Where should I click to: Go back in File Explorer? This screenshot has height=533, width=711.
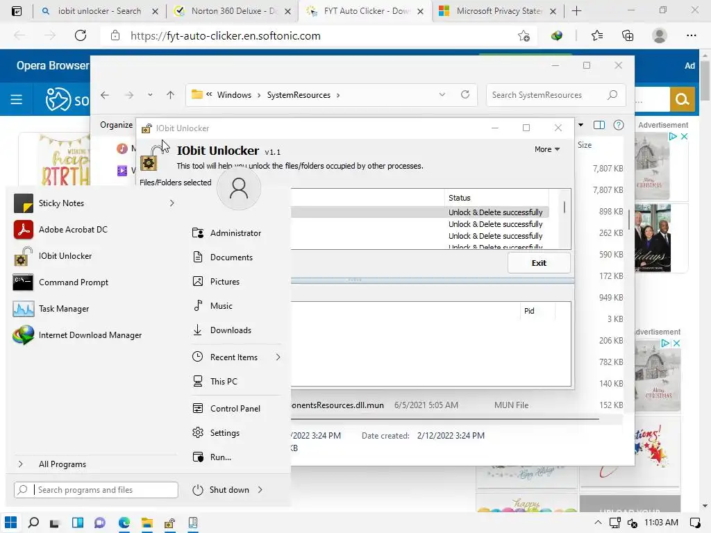click(105, 95)
